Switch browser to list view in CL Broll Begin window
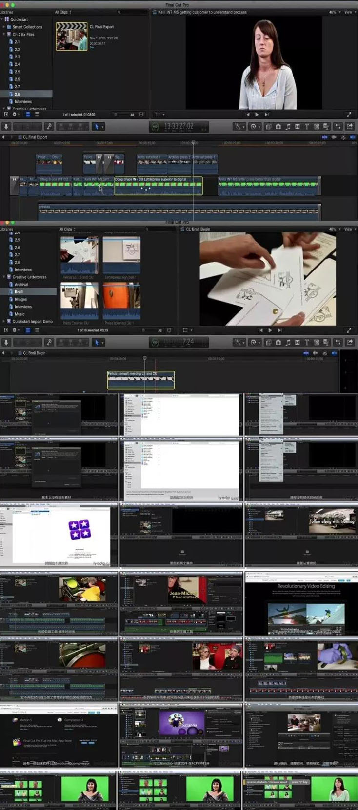Image resolution: width=358 pixels, height=810 pixels. click(37, 330)
